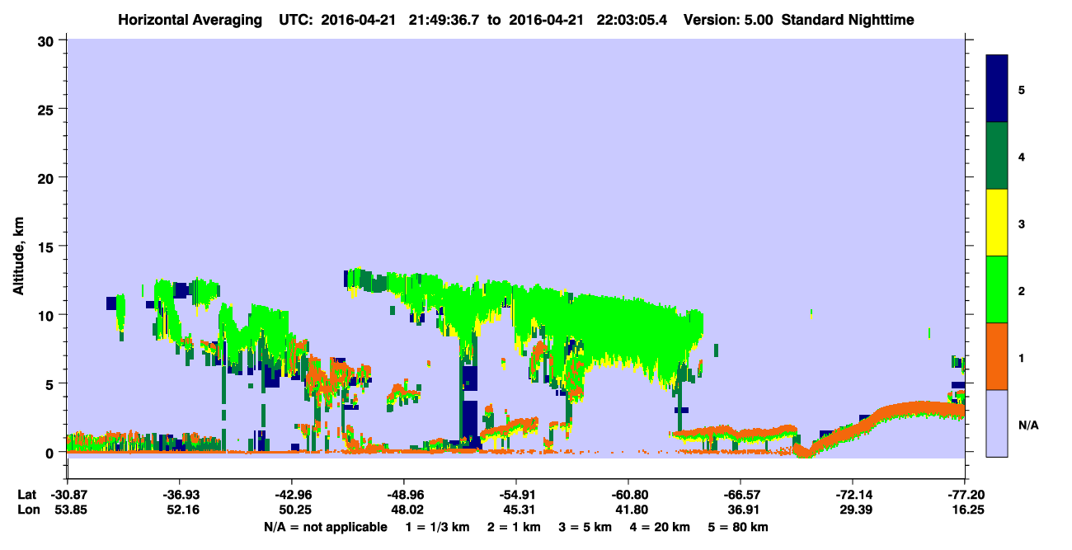This screenshot has width=1072, height=550.
Task: Click the orange color bar segment labeled 1
Action: tap(997, 356)
